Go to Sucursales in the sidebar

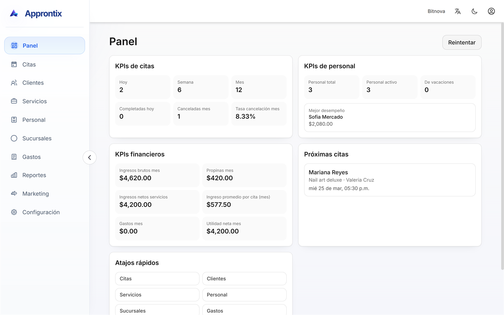(x=37, y=138)
